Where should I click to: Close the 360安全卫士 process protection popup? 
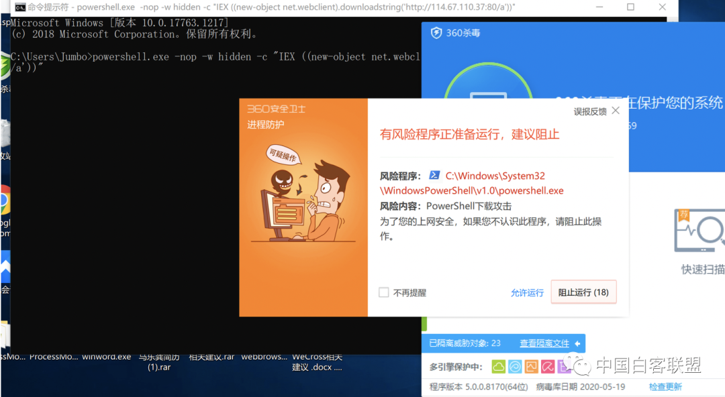click(616, 111)
